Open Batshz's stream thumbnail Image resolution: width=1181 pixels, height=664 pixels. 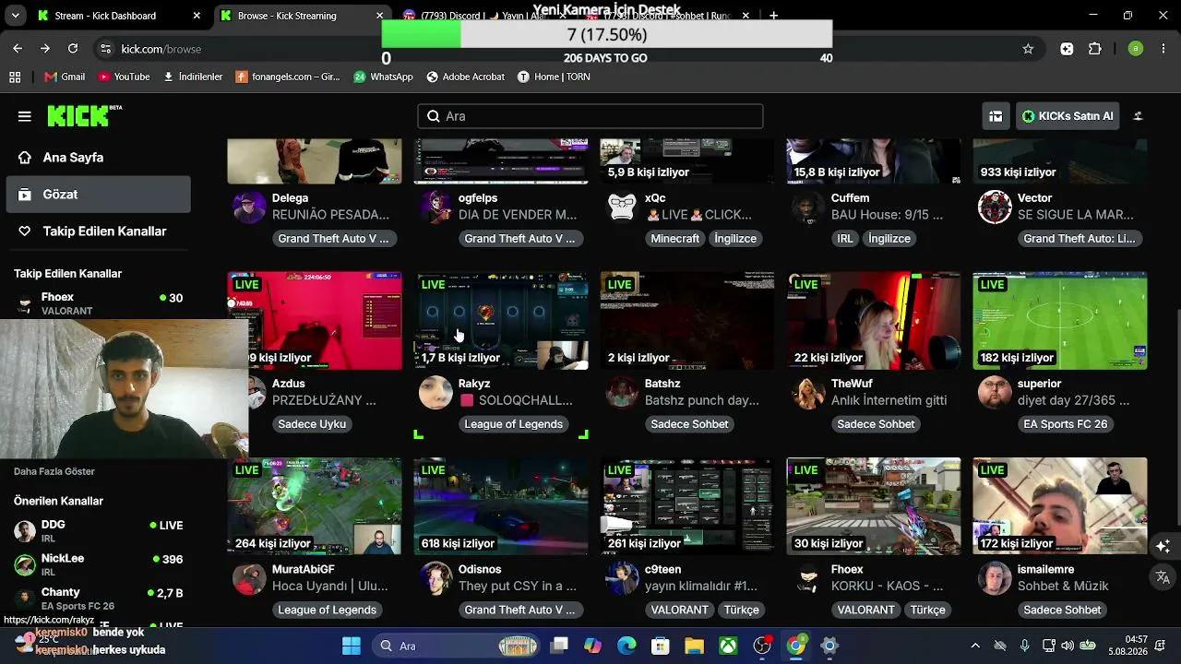[687, 321]
